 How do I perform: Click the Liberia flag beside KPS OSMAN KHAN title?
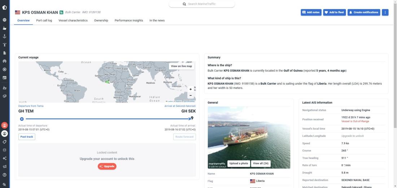click(x=17, y=12)
